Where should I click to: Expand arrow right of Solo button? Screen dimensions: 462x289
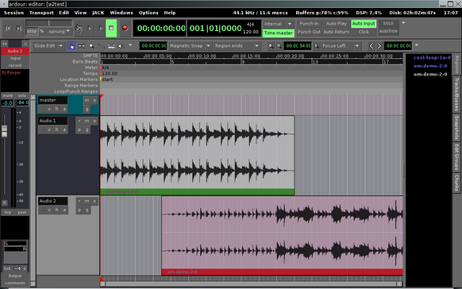click(403, 23)
